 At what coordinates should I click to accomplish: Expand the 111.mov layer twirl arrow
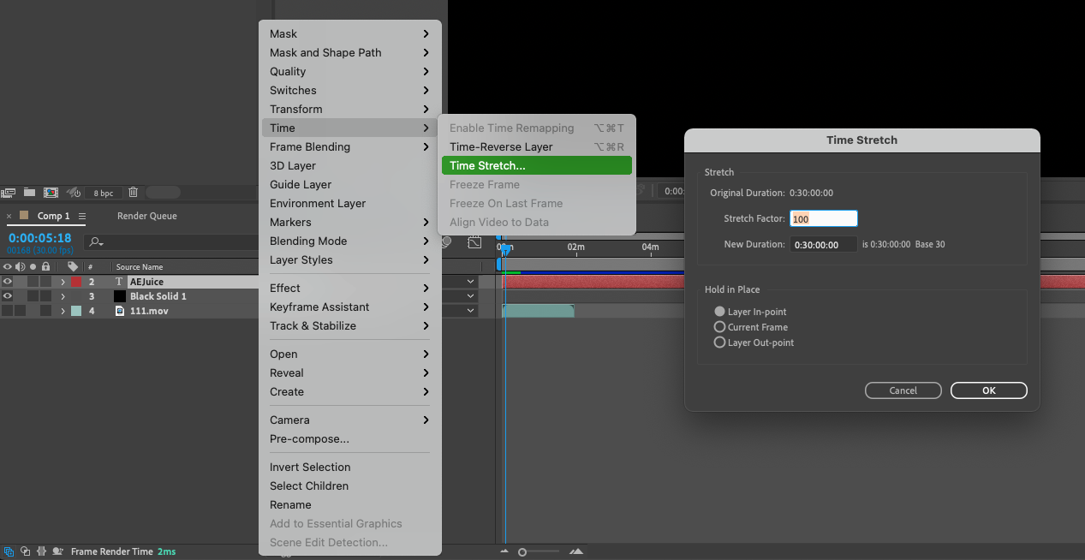(x=63, y=311)
